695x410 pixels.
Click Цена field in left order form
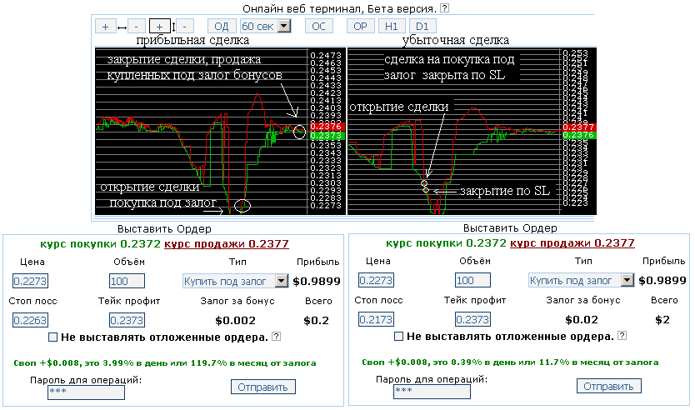click(x=30, y=281)
